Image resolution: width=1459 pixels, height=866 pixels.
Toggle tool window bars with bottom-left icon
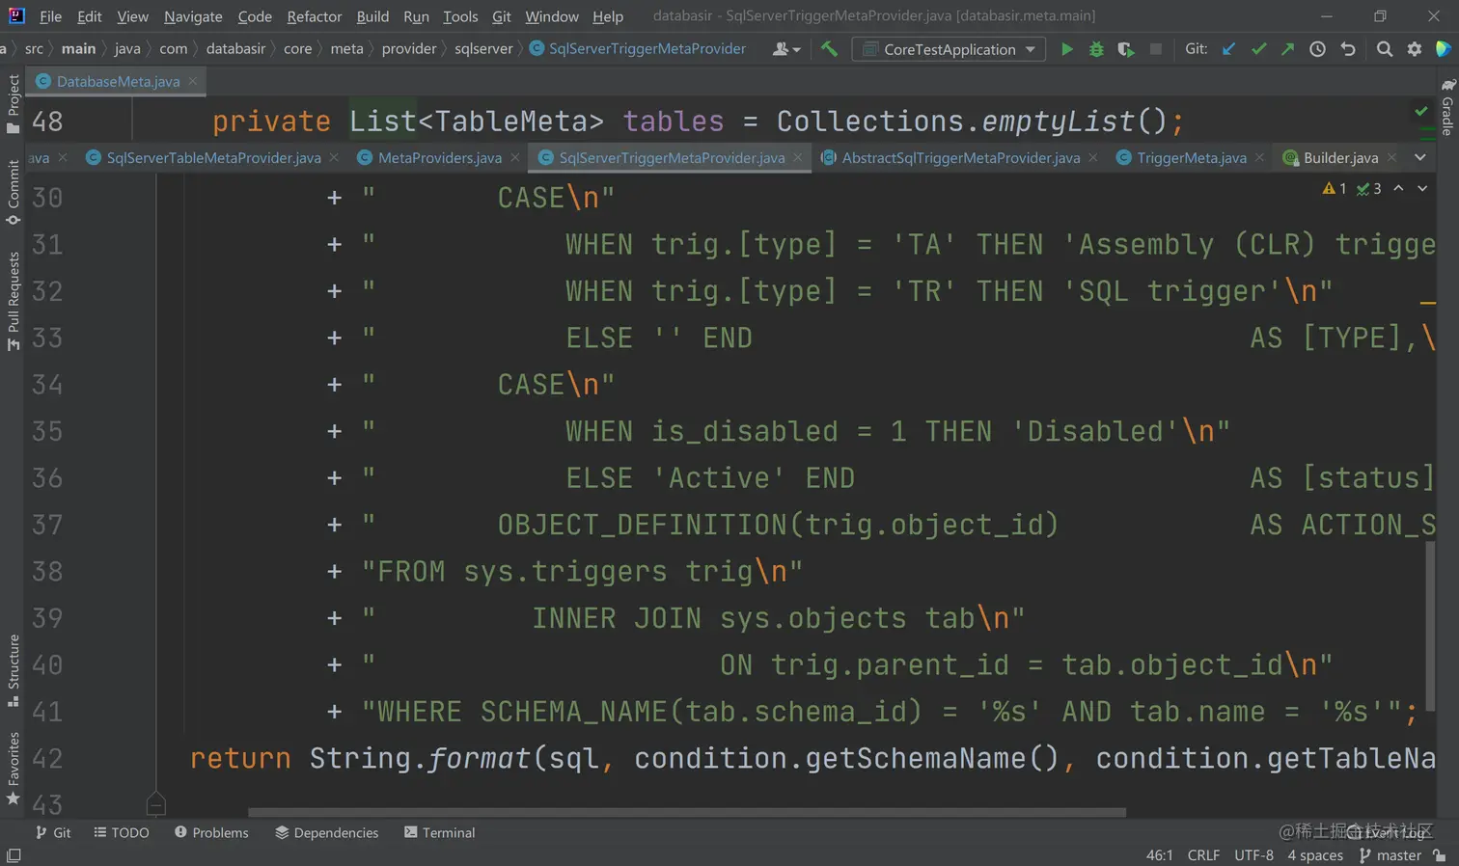[x=14, y=855]
